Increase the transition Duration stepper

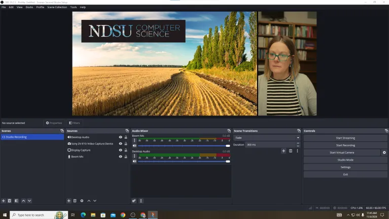(x=298, y=143)
